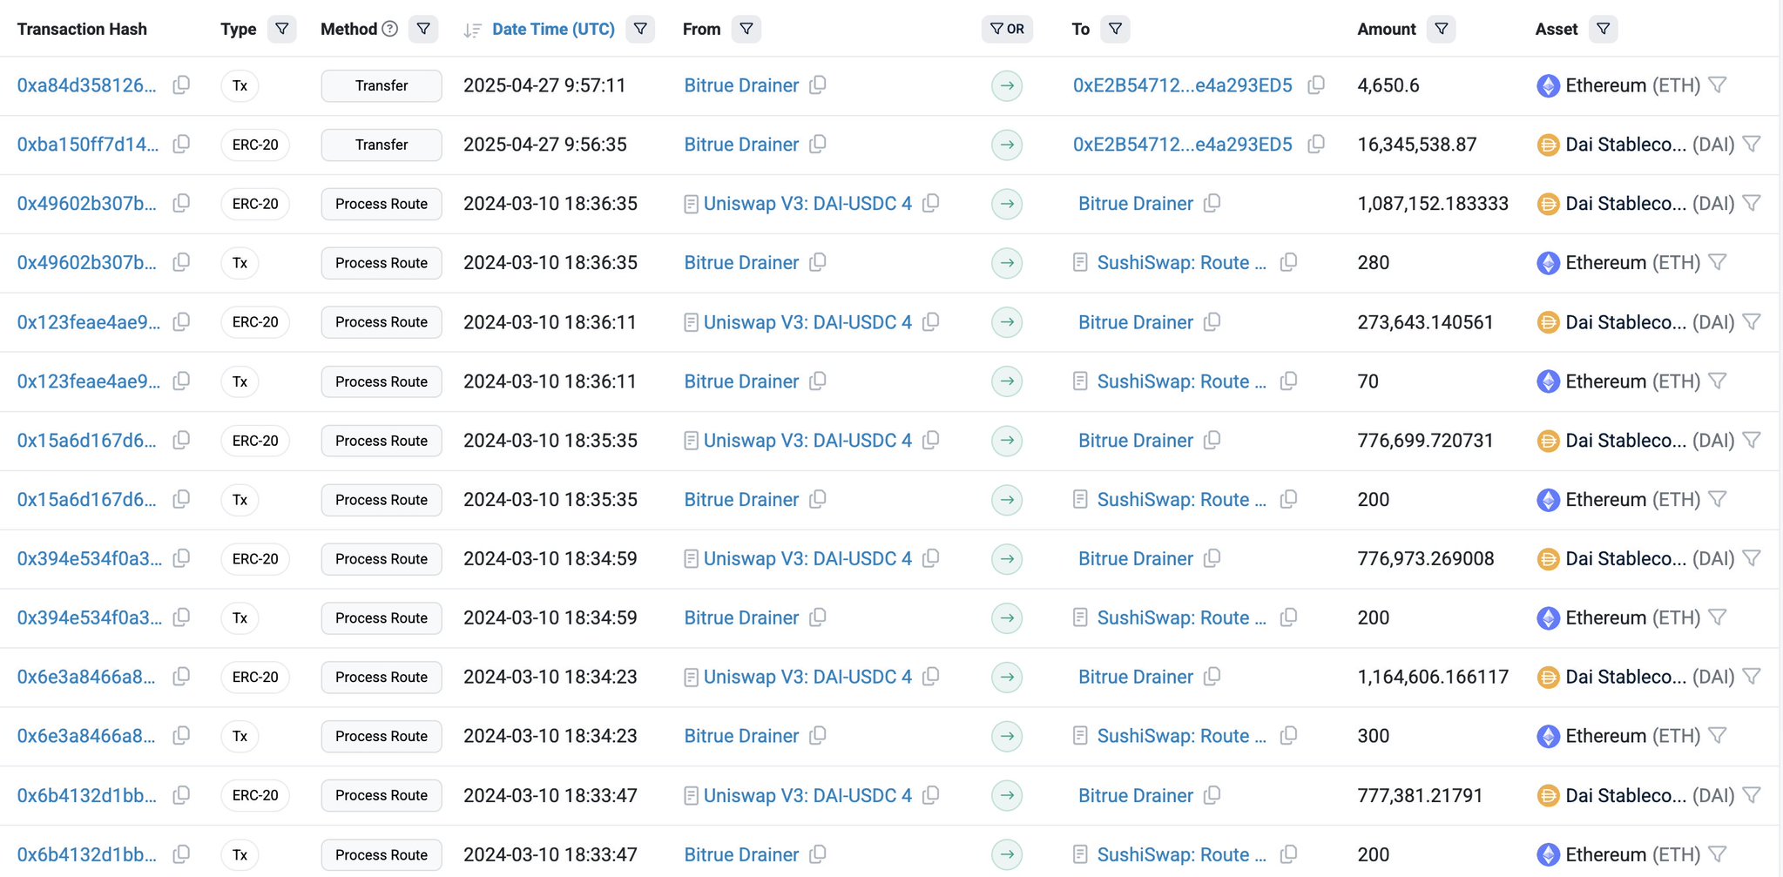Copy Bitrue Drainer address in 9:57:11 row
This screenshot has height=877, width=1783.
click(818, 85)
